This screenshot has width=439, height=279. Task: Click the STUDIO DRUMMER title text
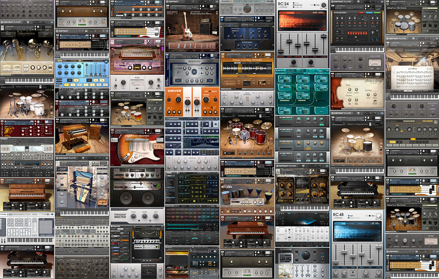[x=247, y=116]
